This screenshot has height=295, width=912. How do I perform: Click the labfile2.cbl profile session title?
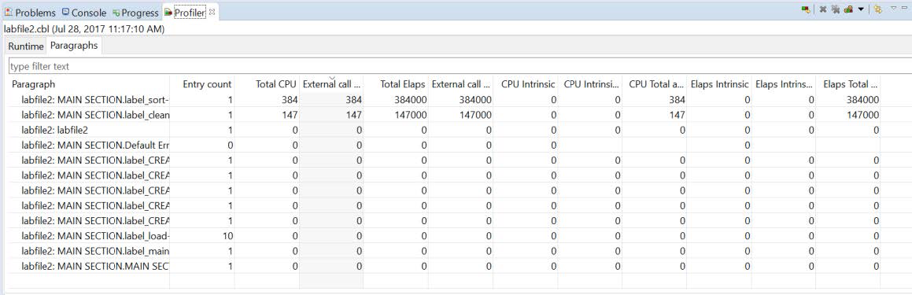pyautogui.click(x=83, y=28)
